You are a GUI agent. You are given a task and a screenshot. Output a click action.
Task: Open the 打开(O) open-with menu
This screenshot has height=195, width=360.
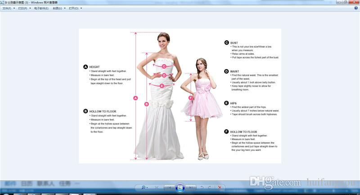pyautogui.click(x=75, y=8)
